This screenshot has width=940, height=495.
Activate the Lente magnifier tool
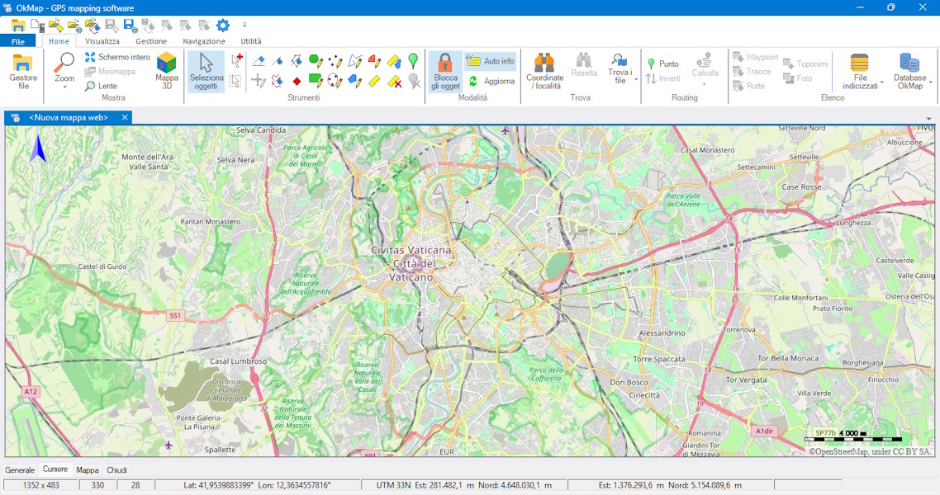[x=101, y=86]
